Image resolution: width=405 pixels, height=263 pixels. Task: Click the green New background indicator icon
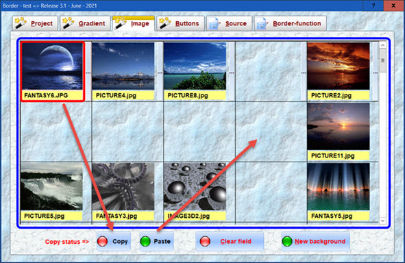[287, 241]
